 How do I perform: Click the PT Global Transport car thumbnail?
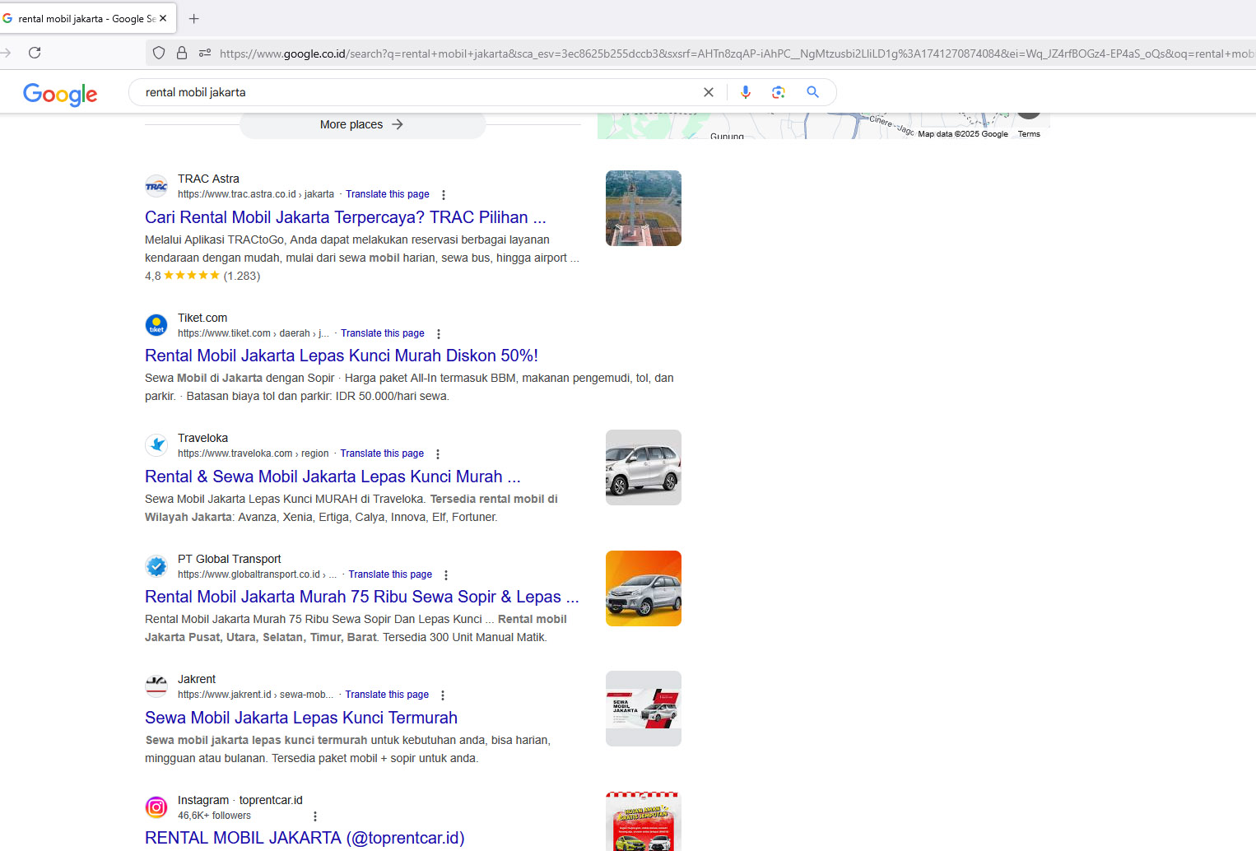coord(643,588)
